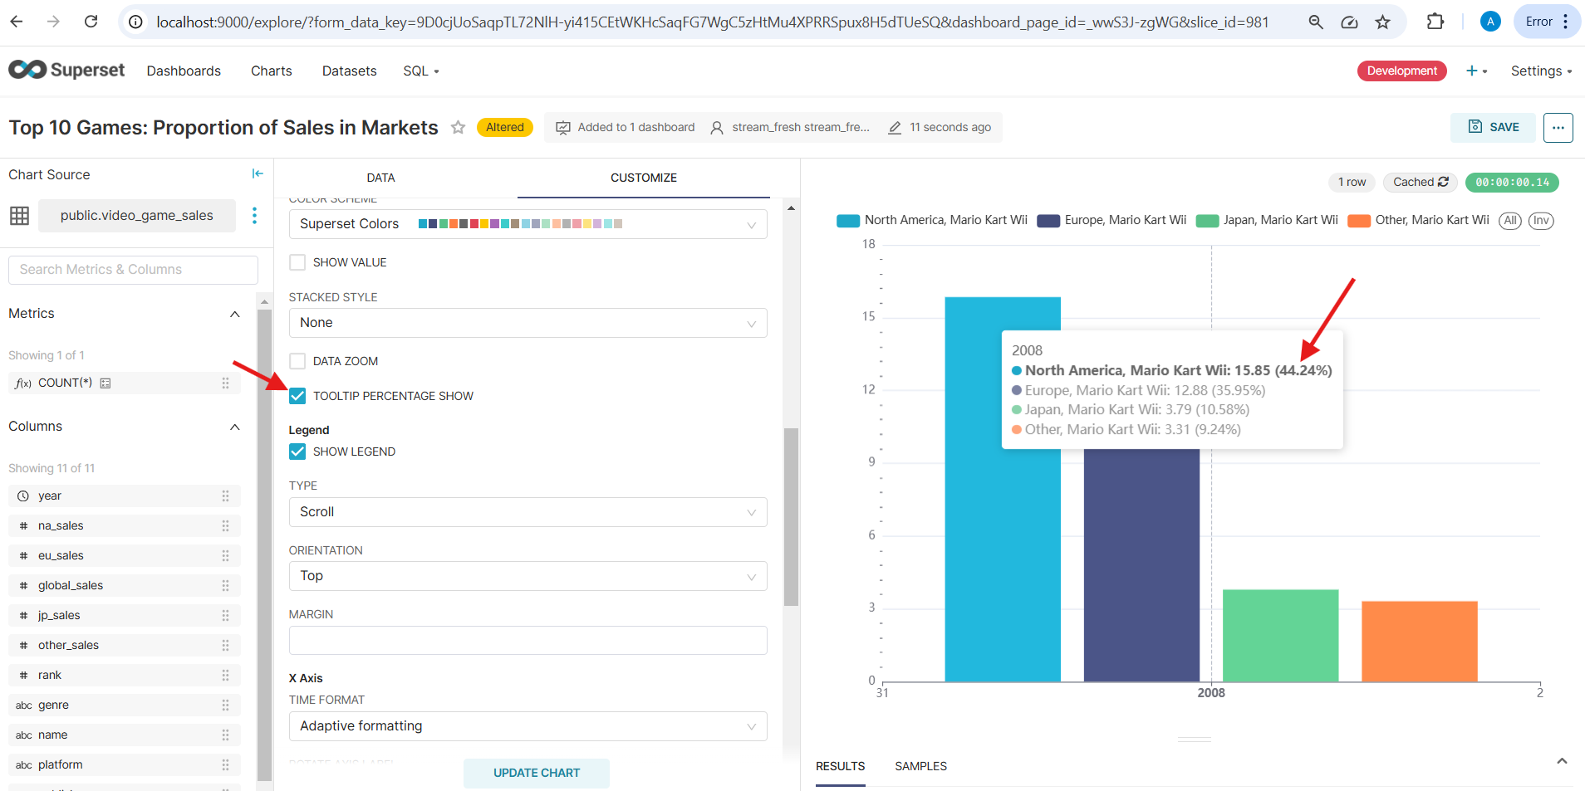The width and height of the screenshot is (1585, 791).
Task: Collapse the Chart Source panel
Action: [258, 173]
